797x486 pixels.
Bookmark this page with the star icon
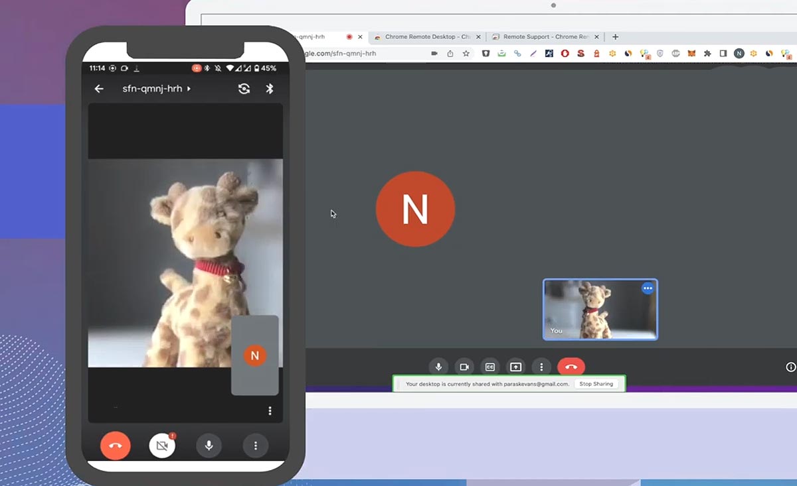466,54
